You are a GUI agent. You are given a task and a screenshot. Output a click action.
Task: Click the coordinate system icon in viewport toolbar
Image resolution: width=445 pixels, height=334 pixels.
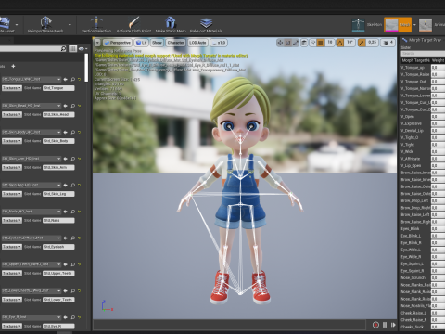304,43
